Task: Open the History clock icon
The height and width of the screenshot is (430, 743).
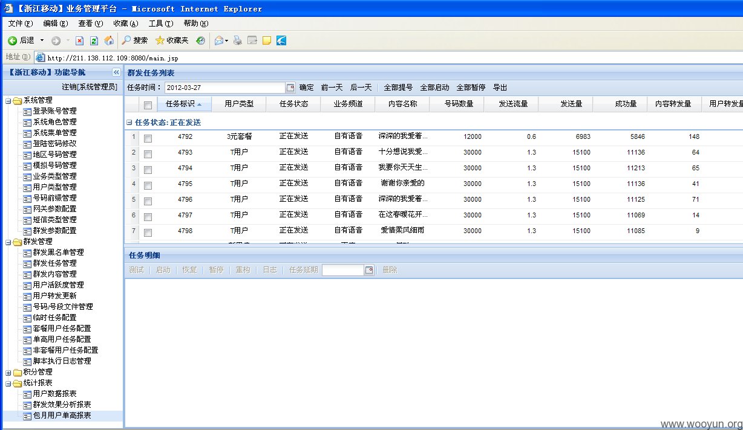Action: (x=200, y=40)
